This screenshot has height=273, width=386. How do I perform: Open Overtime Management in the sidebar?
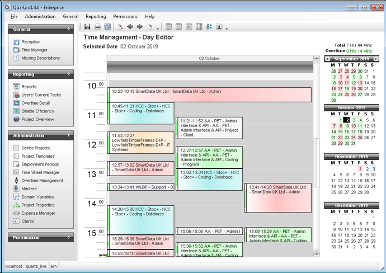pyautogui.click(x=42, y=181)
